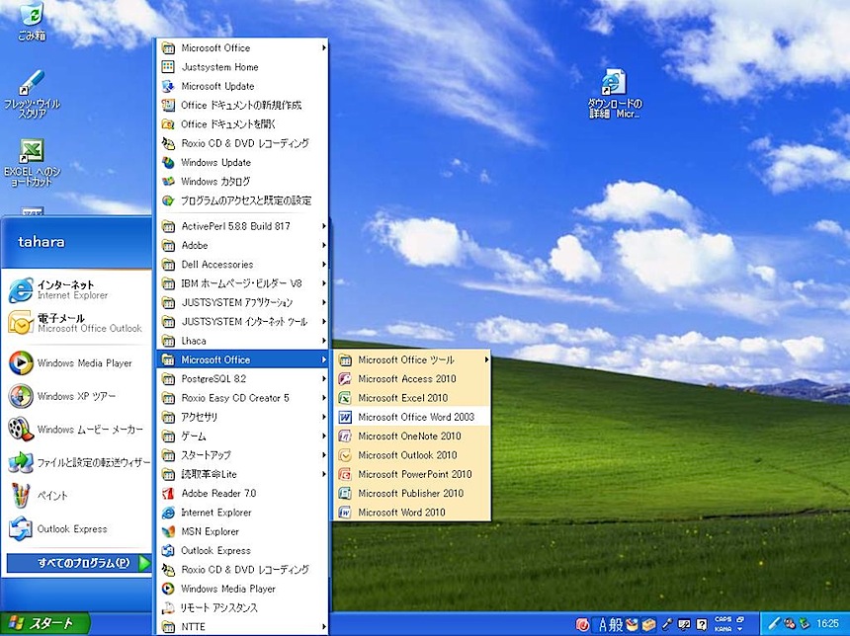Select the ダウンロードの詳細 desktop icon
850x636 pixels.
click(614, 93)
